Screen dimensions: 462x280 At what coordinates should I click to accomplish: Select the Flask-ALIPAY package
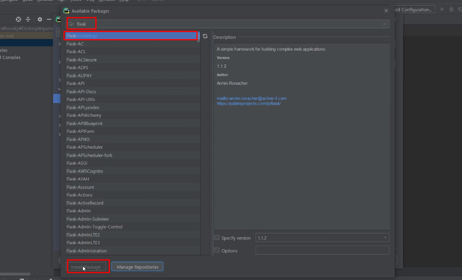tap(133, 76)
